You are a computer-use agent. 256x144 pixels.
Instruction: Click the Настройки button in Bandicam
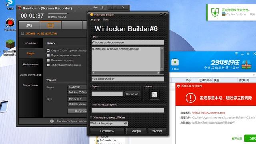(78, 111)
